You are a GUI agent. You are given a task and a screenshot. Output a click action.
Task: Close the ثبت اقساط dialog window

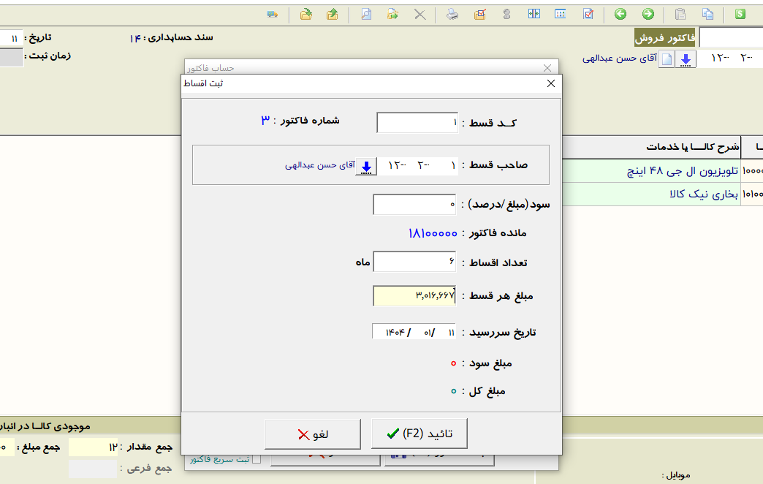tap(550, 83)
